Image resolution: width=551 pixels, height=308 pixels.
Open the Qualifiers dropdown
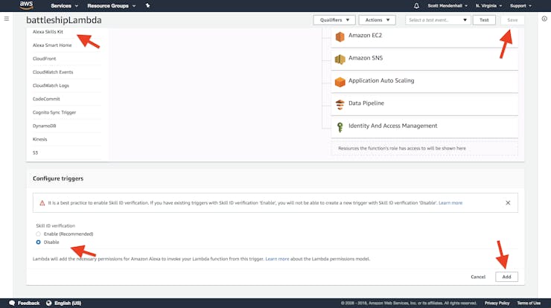click(334, 20)
